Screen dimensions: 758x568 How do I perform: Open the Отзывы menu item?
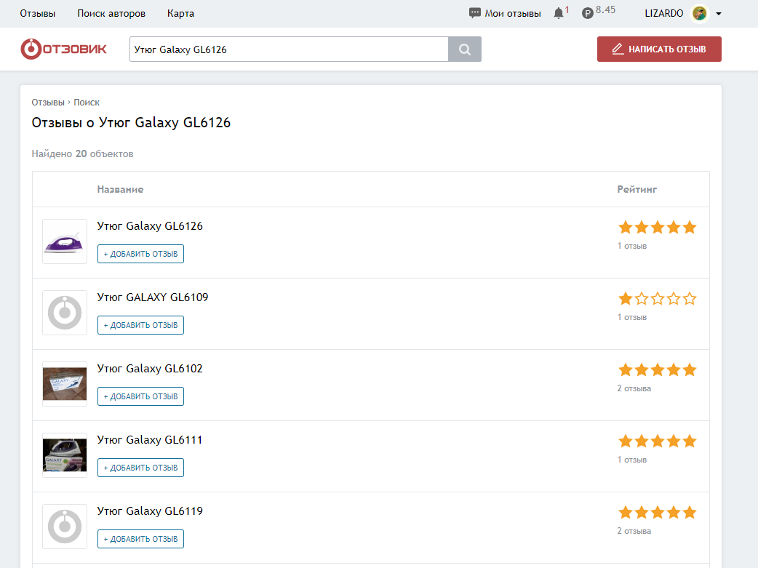37,13
